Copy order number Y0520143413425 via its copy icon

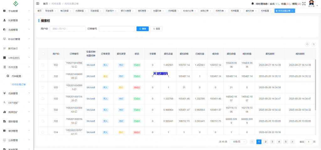pyautogui.click(x=76, y=100)
